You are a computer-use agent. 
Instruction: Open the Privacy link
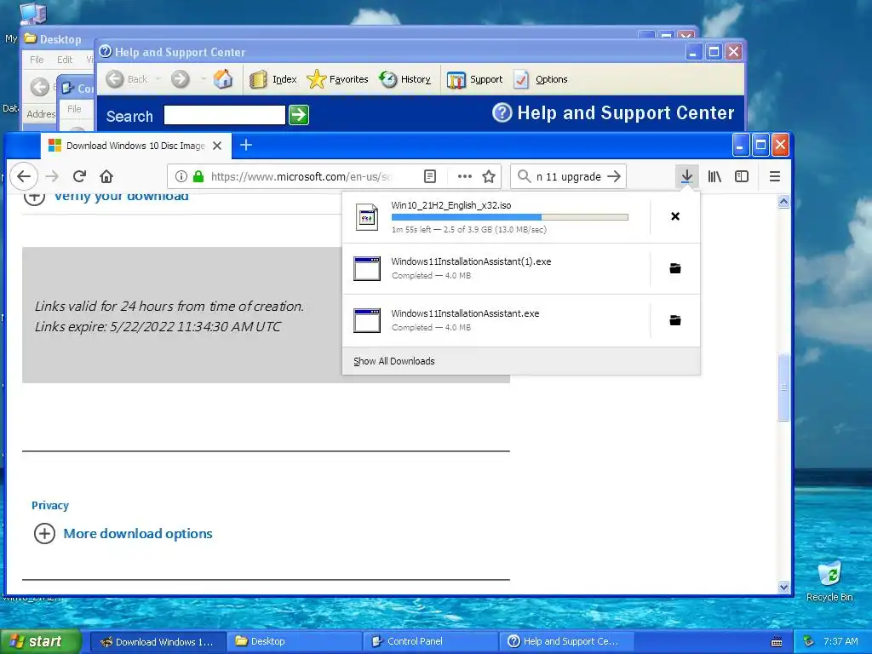tap(50, 506)
